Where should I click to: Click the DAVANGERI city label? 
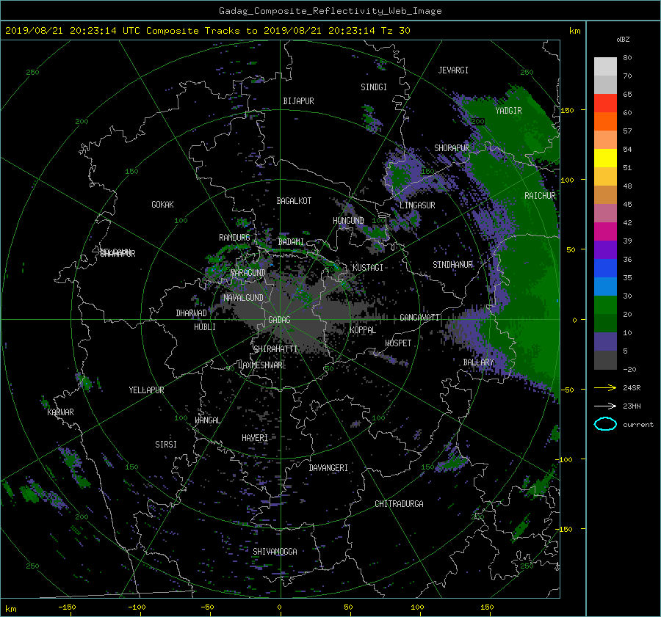click(328, 468)
